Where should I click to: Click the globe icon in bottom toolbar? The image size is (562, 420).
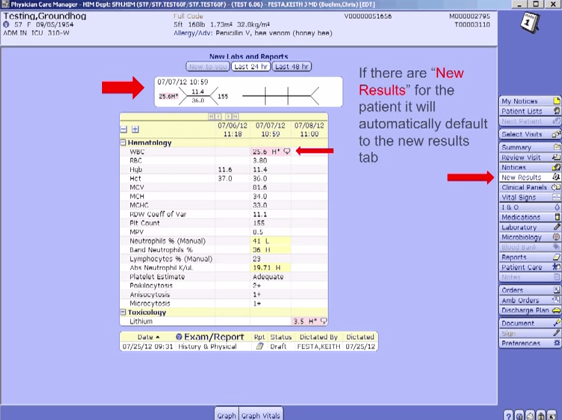point(520,415)
